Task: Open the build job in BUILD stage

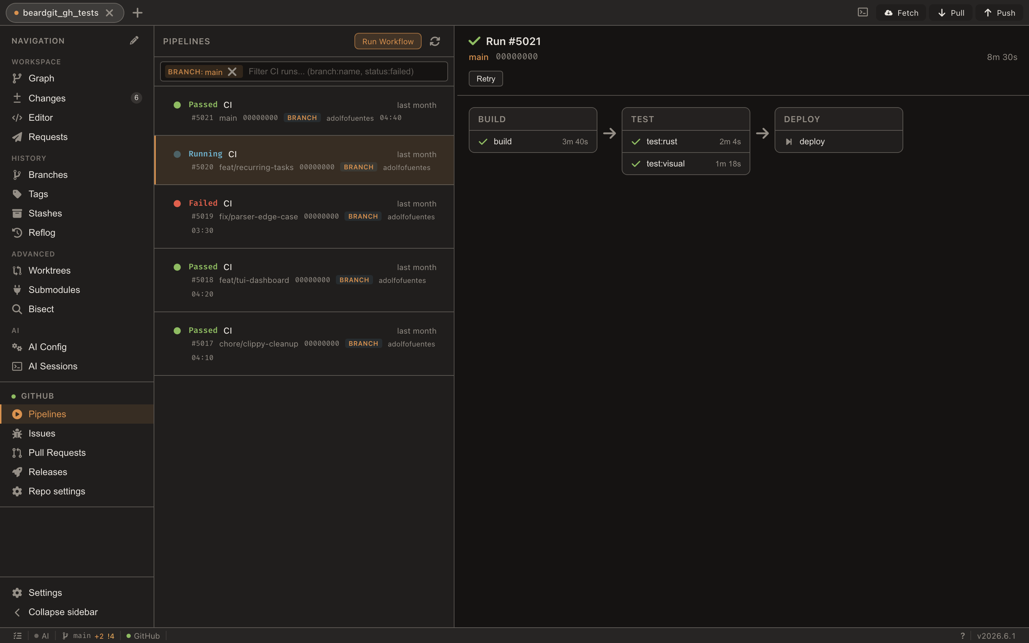Action: (x=533, y=141)
